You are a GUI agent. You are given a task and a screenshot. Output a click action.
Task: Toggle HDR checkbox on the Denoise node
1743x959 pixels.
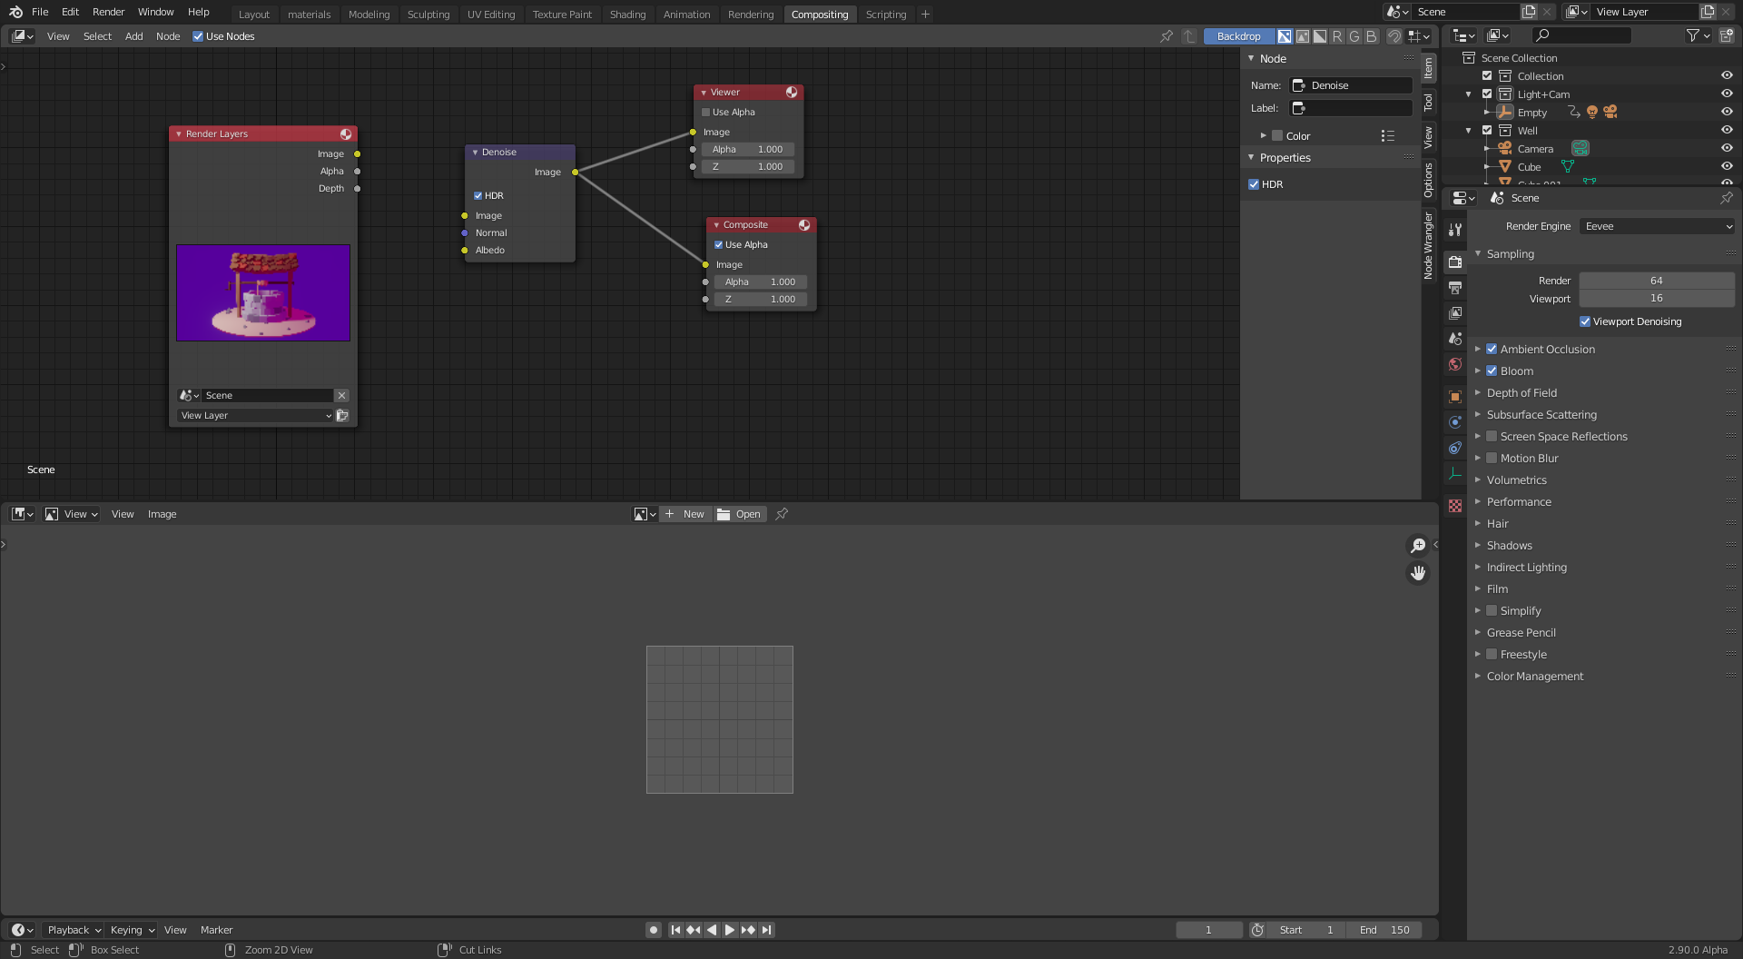click(x=478, y=196)
